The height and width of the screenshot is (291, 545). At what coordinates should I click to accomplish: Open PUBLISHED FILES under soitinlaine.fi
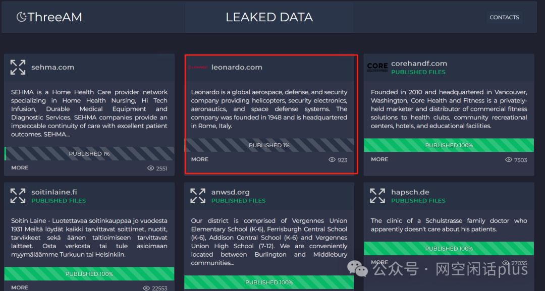click(x=59, y=201)
